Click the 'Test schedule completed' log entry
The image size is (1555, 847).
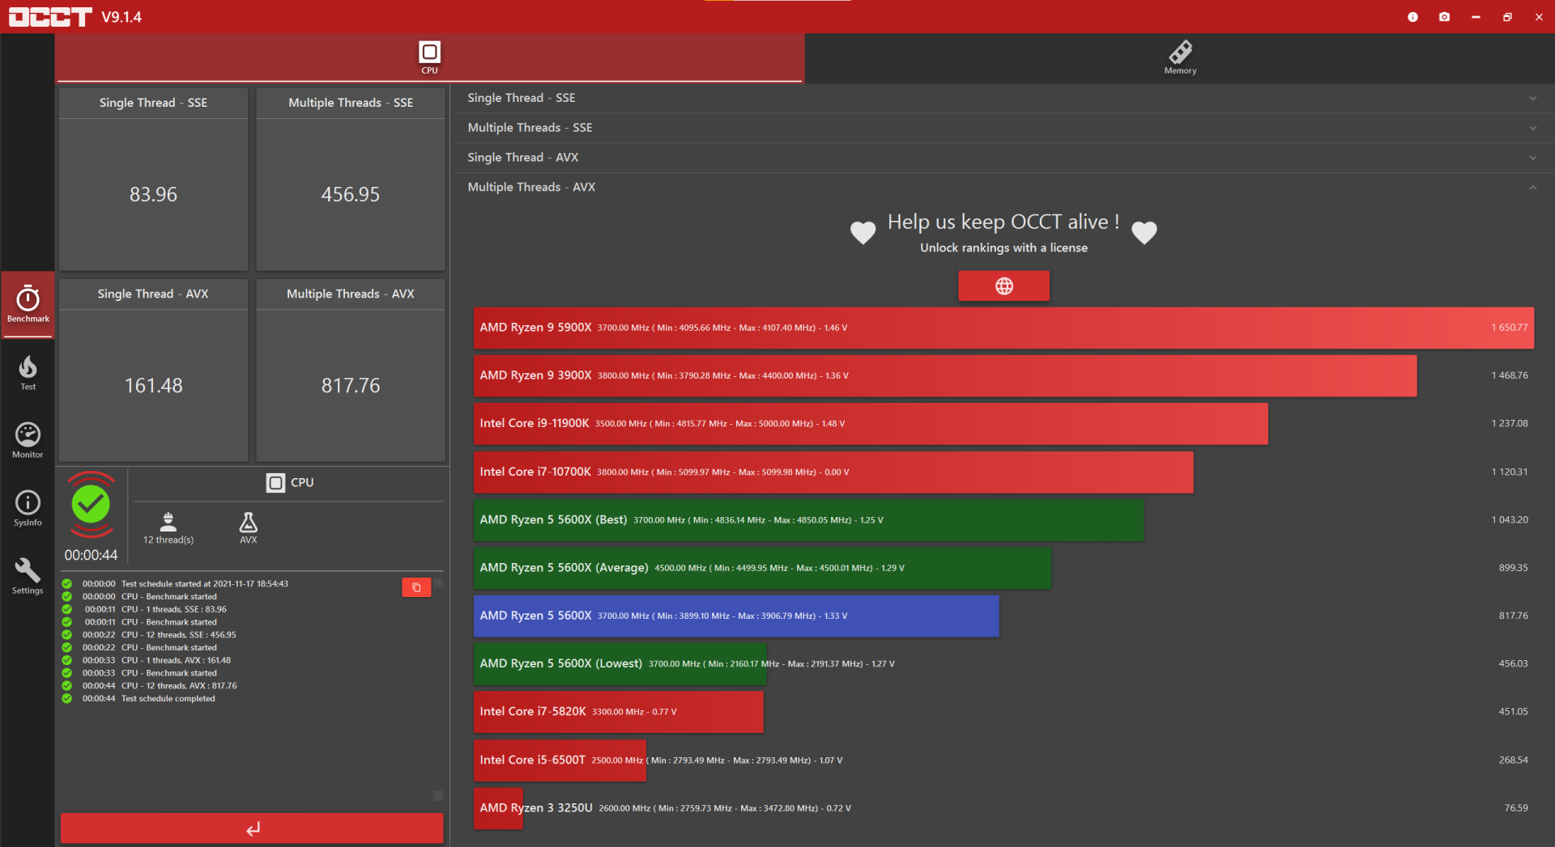pyautogui.click(x=168, y=699)
